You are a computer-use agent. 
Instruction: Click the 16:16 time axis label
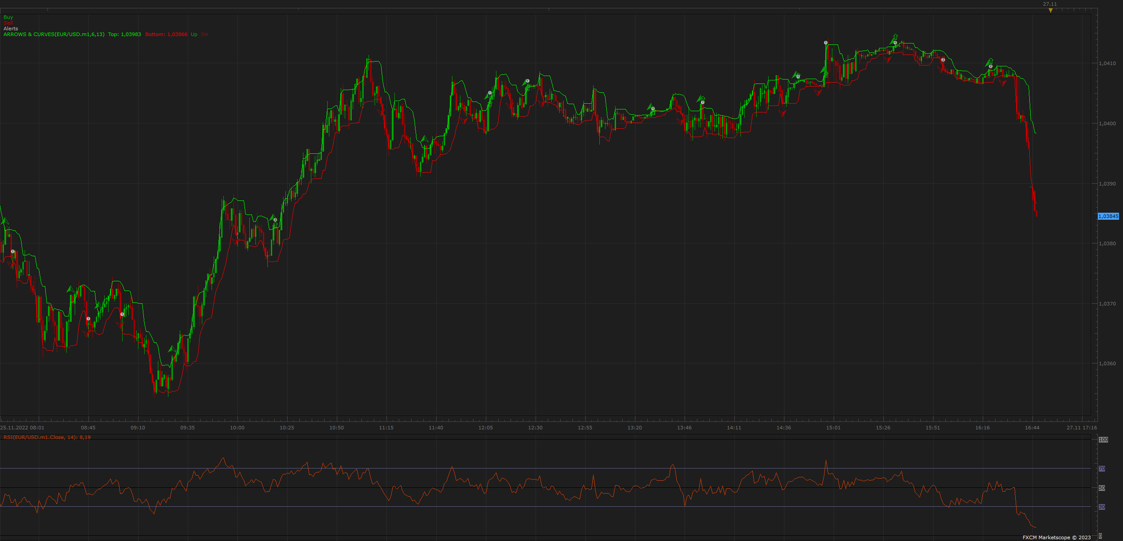(982, 428)
